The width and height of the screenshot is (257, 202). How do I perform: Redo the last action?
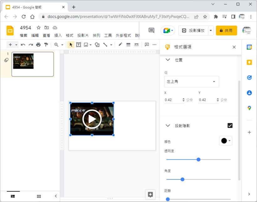(31, 45)
